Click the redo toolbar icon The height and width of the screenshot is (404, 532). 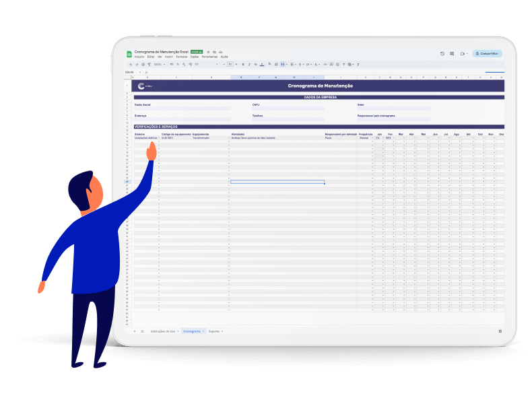(x=137, y=65)
